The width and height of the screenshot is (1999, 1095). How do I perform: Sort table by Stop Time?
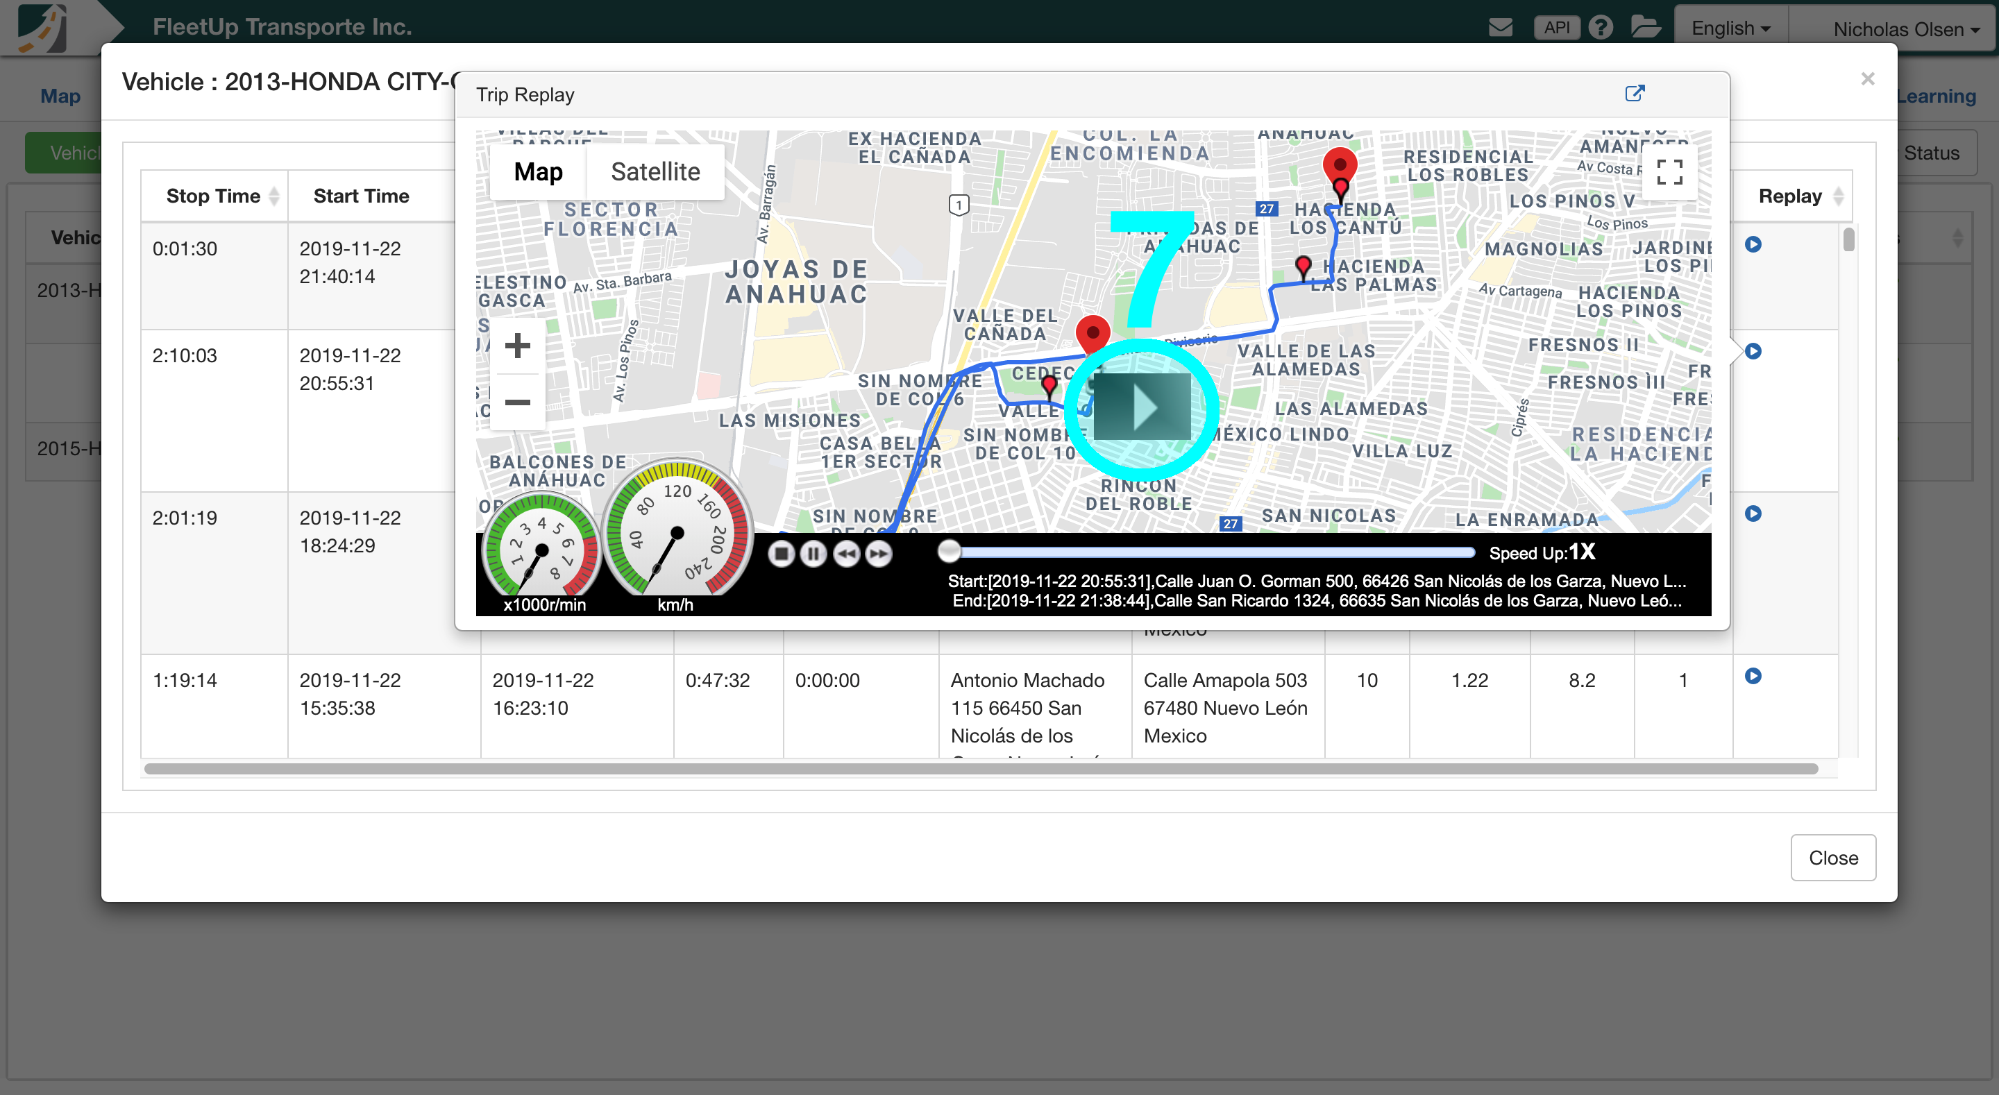(x=214, y=196)
